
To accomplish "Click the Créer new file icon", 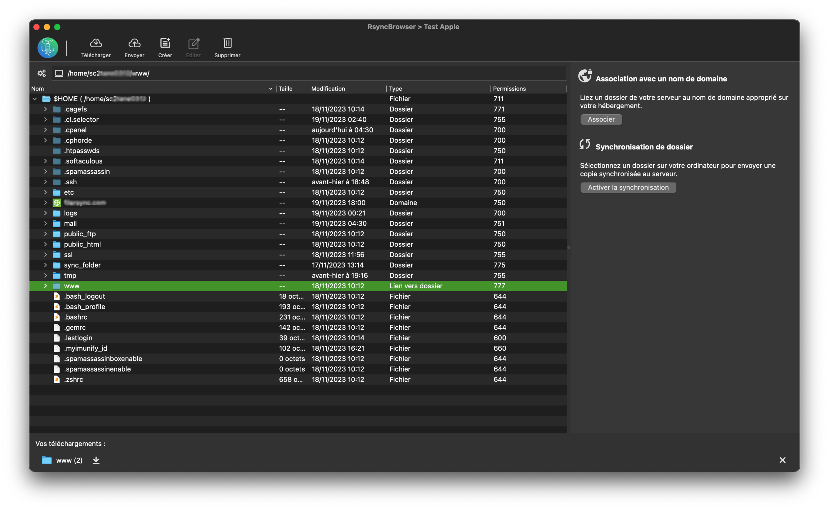I will [165, 43].
